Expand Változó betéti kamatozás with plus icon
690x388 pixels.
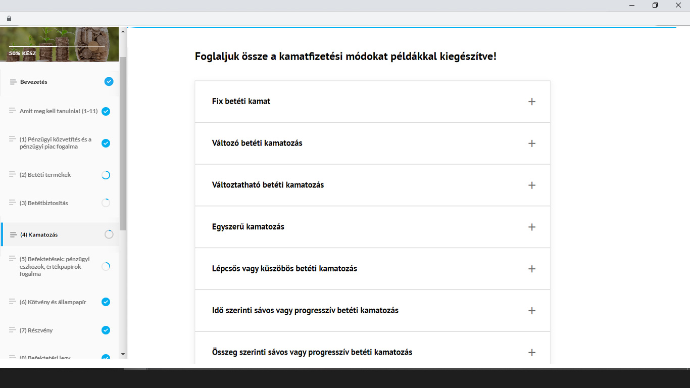point(531,143)
